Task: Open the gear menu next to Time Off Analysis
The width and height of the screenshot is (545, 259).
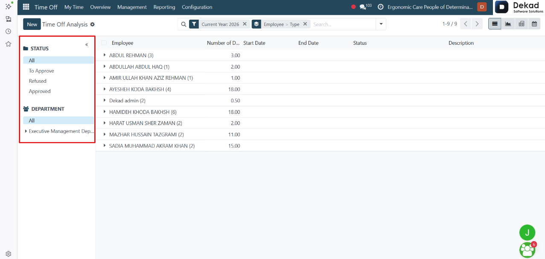Action: [92, 24]
